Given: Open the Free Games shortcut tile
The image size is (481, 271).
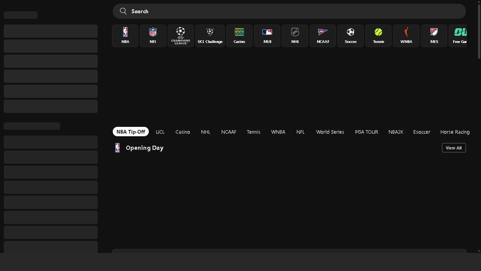Looking at the screenshot, I should pos(458,36).
